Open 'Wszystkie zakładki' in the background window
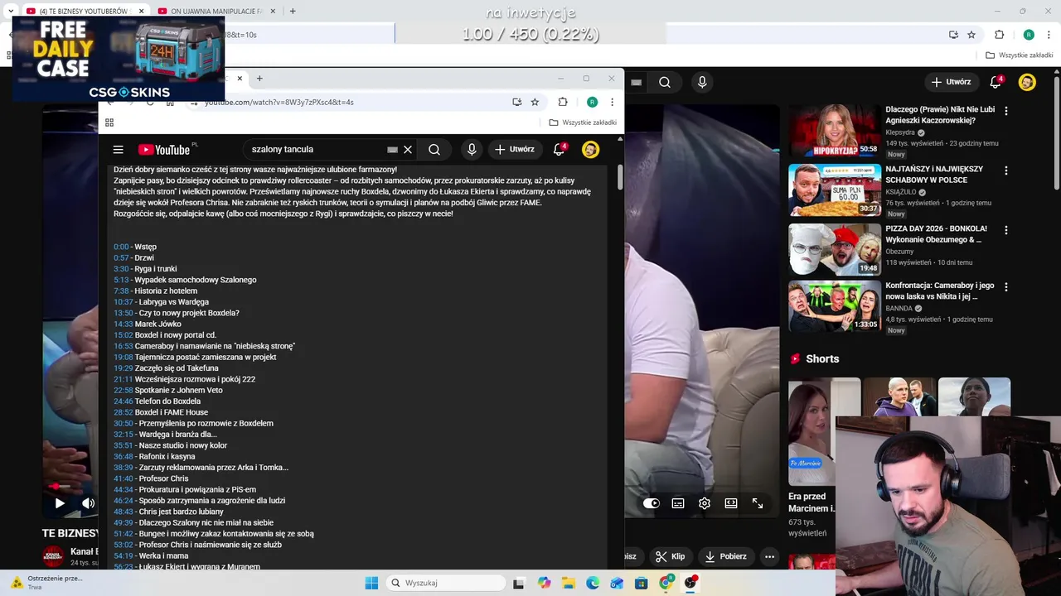Image resolution: width=1061 pixels, height=596 pixels. [x=1019, y=55]
